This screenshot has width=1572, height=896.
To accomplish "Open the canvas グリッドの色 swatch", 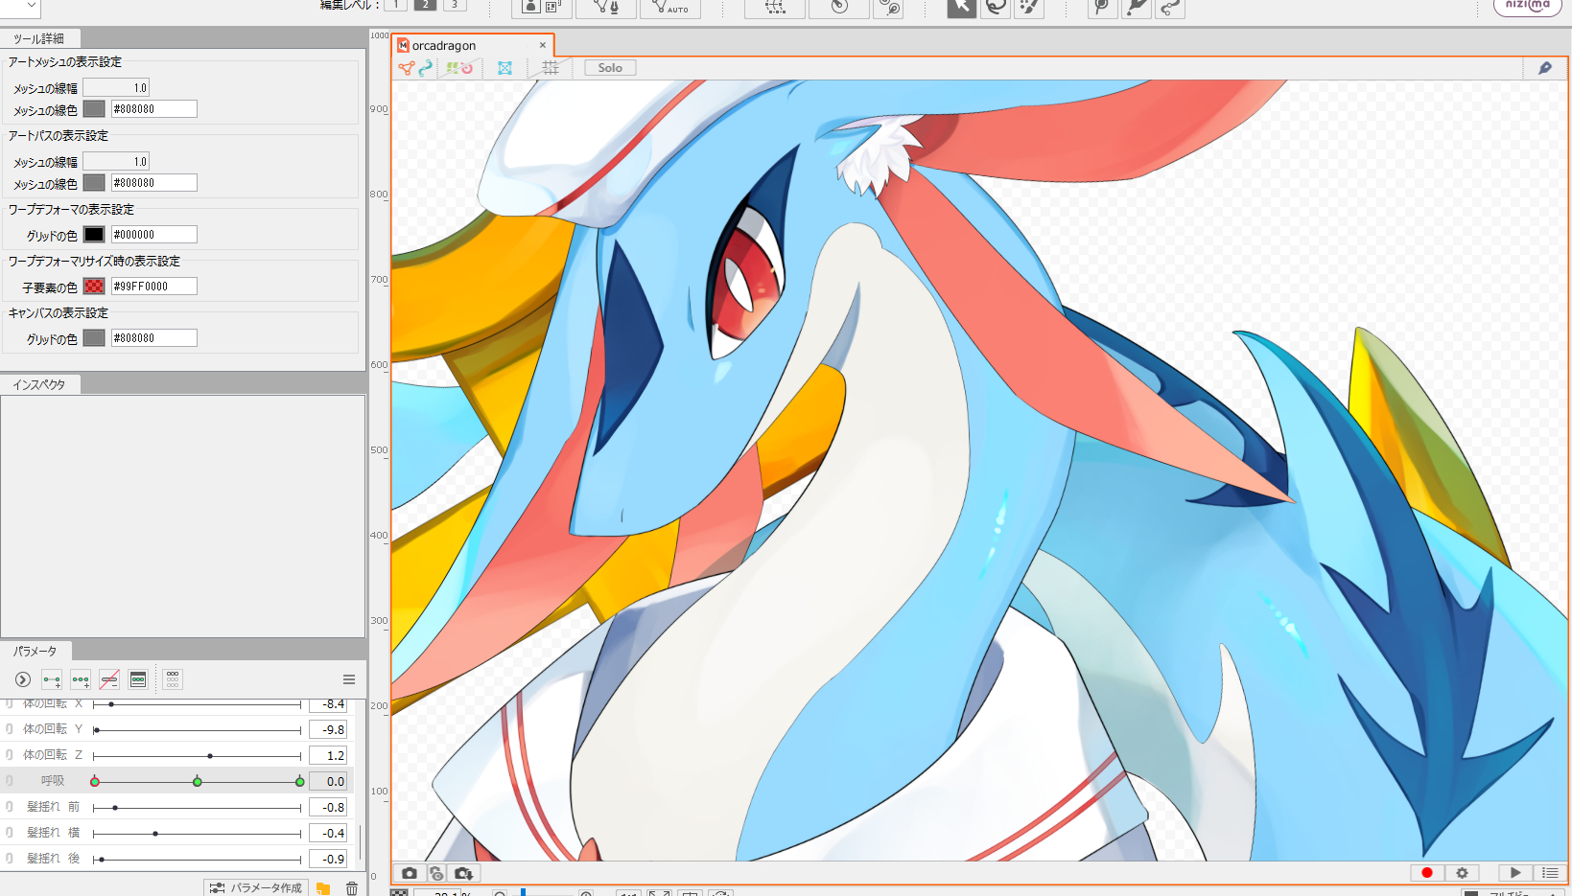I will [x=94, y=338].
